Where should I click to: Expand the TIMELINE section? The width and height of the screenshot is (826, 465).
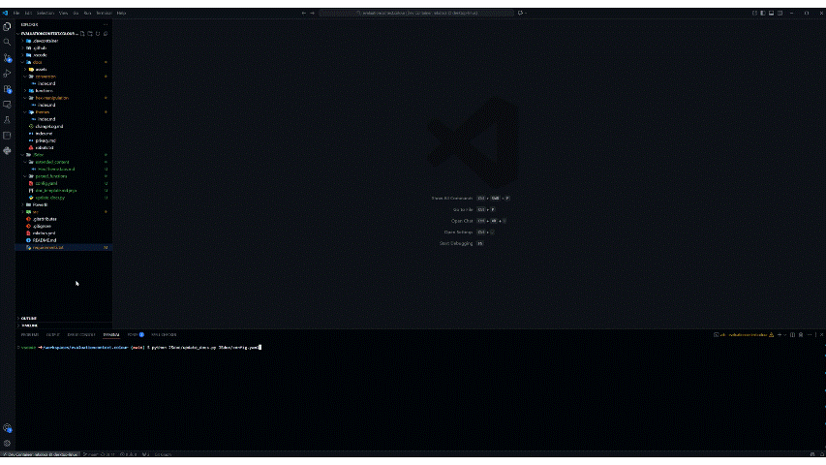pos(29,325)
